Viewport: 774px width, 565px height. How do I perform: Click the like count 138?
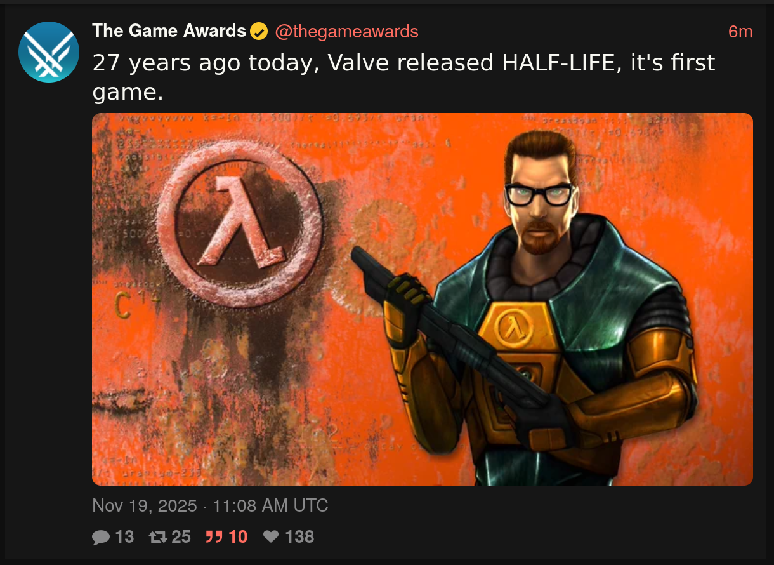point(299,537)
